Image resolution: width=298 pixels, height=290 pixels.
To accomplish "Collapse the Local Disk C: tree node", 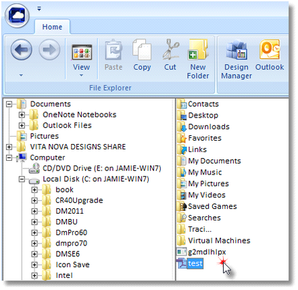I will tap(22, 179).
